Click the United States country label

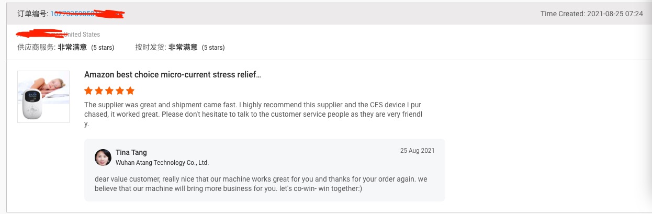coord(85,35)
